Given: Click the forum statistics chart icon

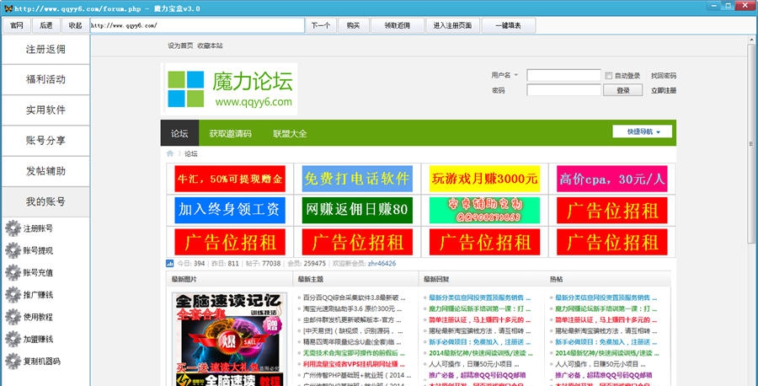Looking at the screenshot, I should [x=169, y=264].
